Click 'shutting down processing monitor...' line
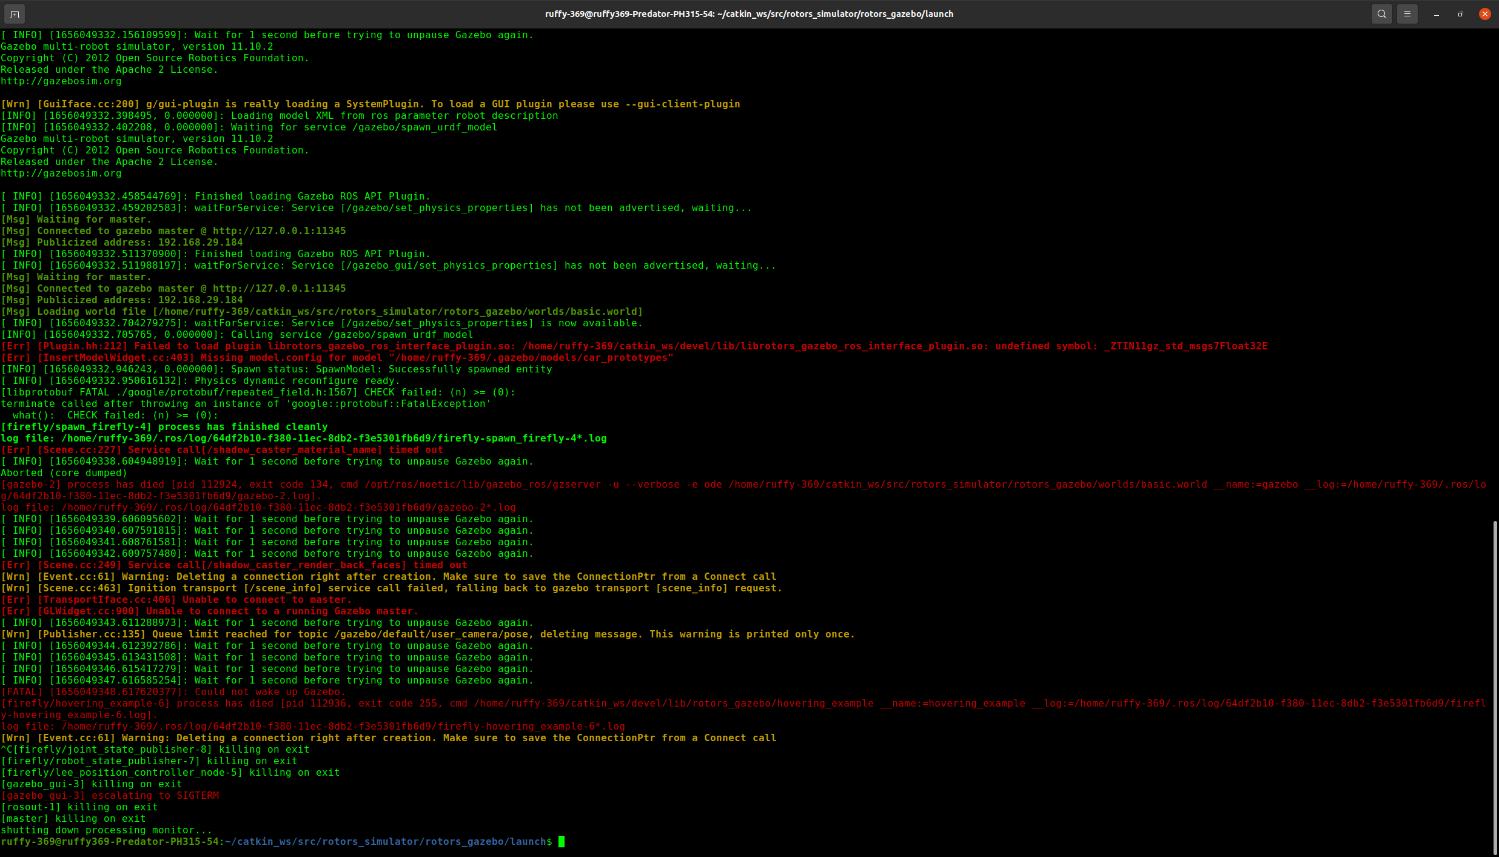 coord(106,830)
